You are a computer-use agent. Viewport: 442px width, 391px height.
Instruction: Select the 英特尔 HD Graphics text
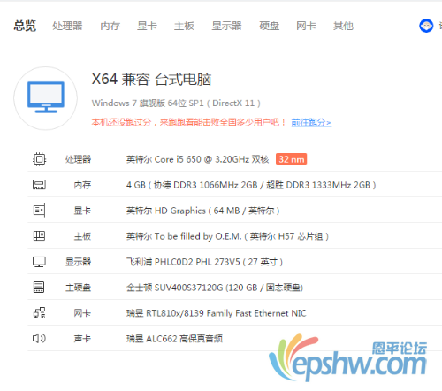click(x=202, y=211)
